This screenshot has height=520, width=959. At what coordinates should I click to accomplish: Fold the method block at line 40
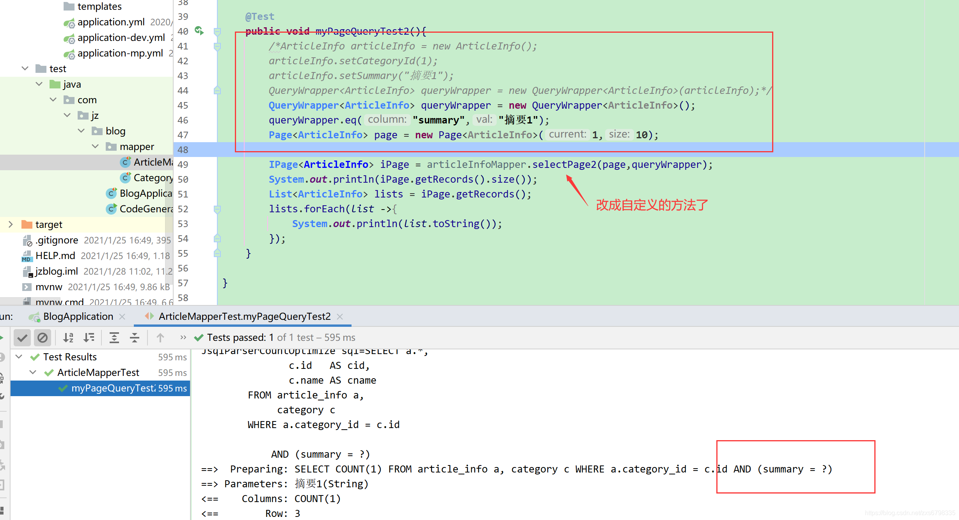pyautogui.click(x=218, y=31)
